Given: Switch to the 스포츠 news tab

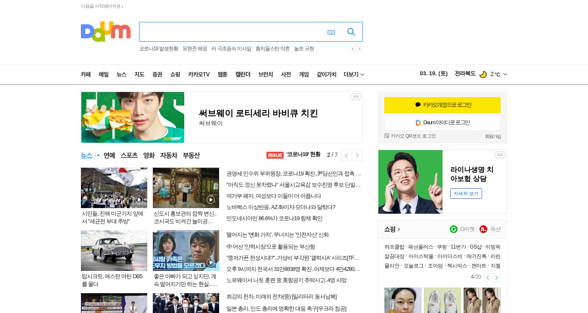Looking at the screenshot, I should tap(129, 155).
